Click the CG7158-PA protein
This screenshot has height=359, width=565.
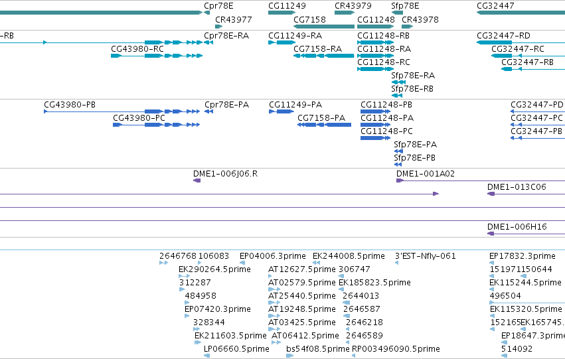[x=324, y=125]
